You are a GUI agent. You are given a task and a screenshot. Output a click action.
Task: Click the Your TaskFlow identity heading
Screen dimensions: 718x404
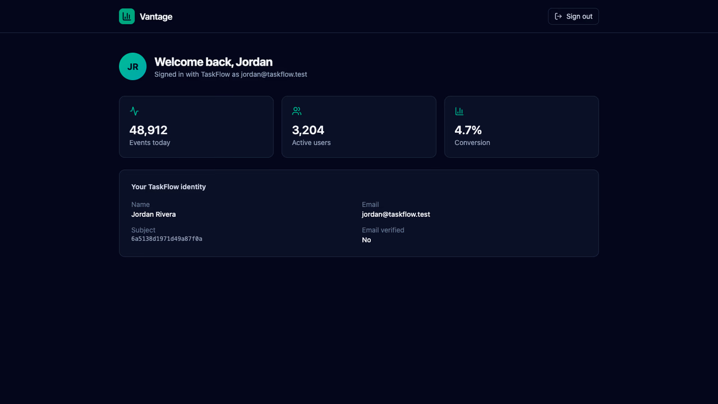pyautogui.click(x=169, y=187)
